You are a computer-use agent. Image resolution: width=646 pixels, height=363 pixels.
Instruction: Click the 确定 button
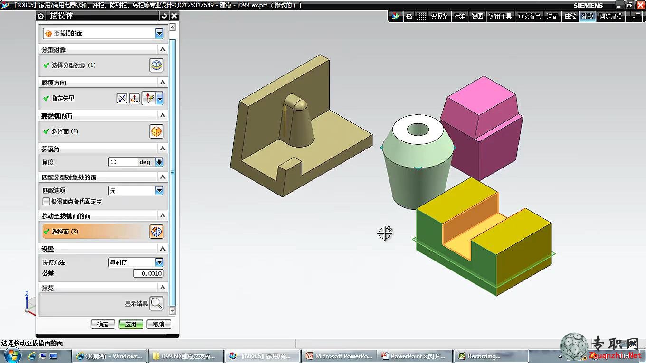coord(103,324)
